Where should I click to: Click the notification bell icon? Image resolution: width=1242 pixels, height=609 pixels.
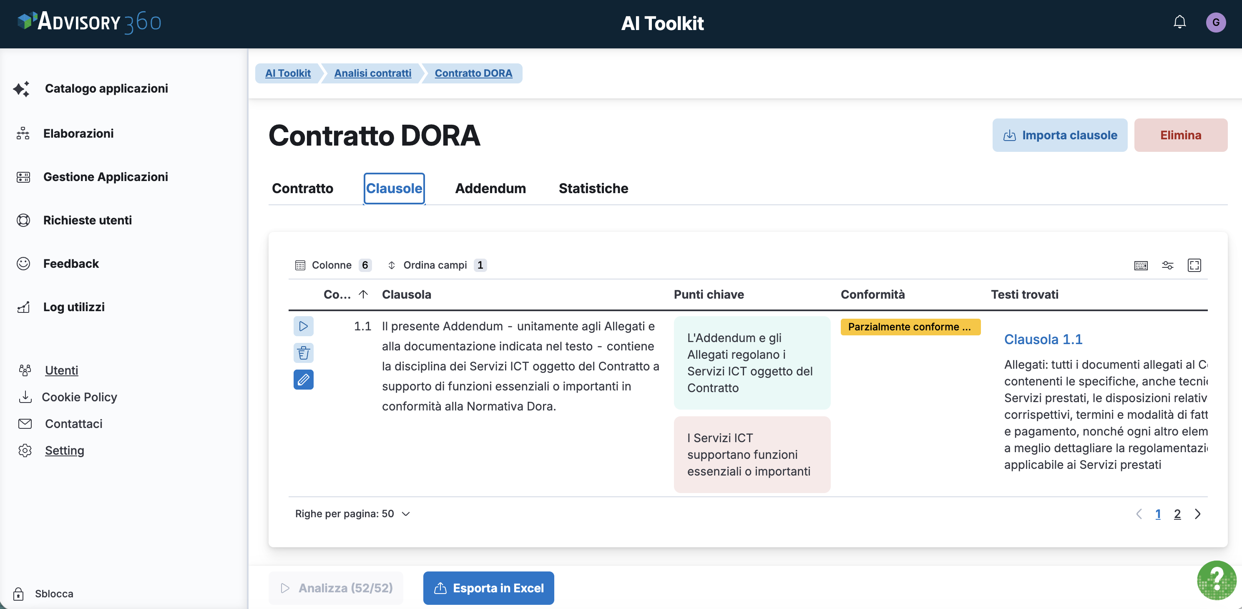coord(1179,22)
